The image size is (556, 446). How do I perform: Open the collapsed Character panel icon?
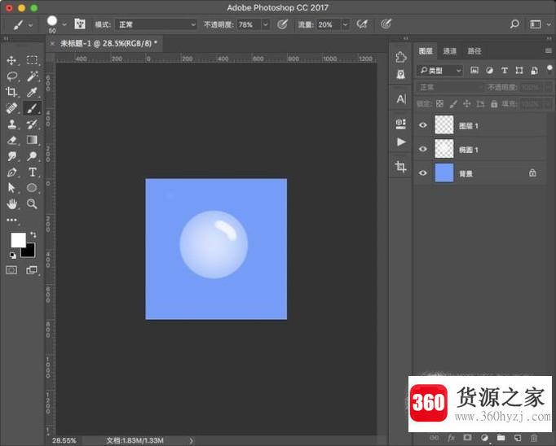401,98
